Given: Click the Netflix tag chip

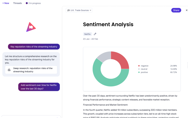Looking at the screenshot, I should [x=87, y=34].
